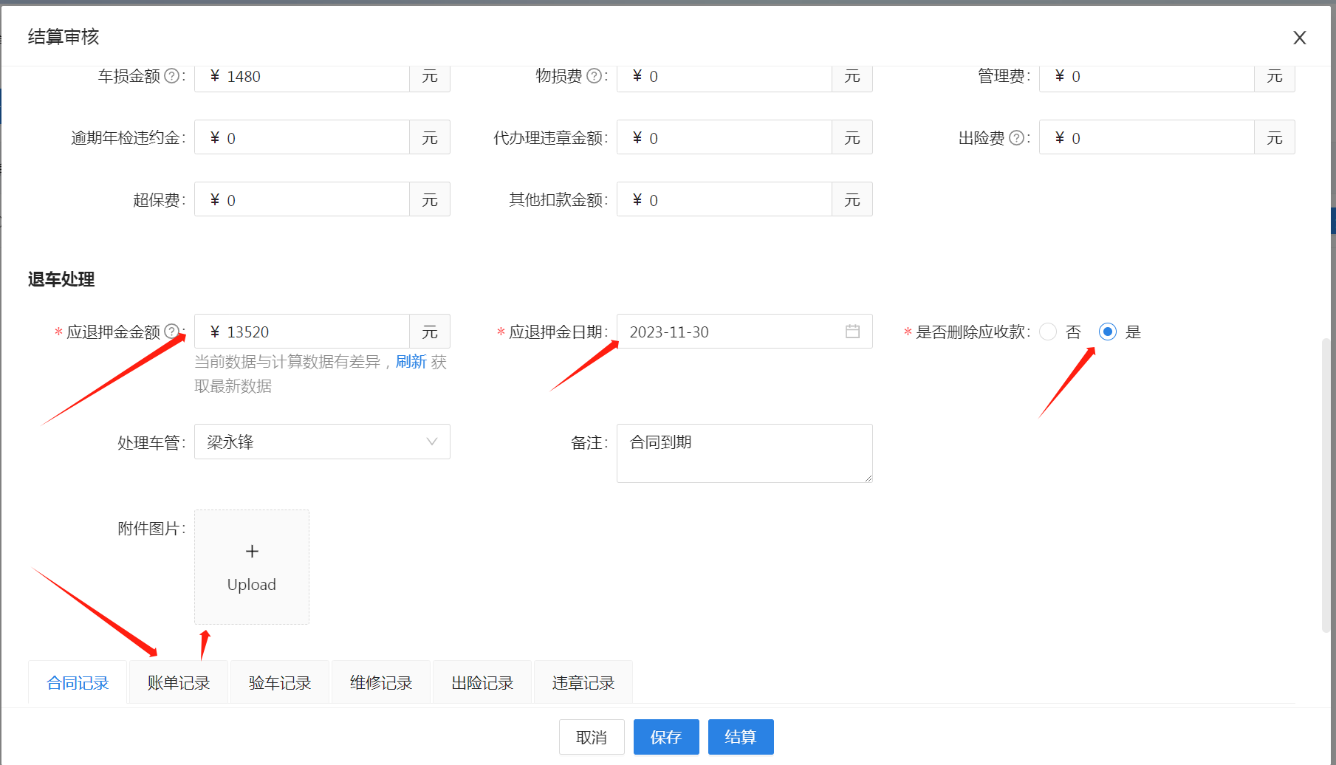Image resolution: width=1336 pixels, height=765 pixels.
Task: Select 是 for 是否删除应收款
Action: click(x=1107, y=332)
